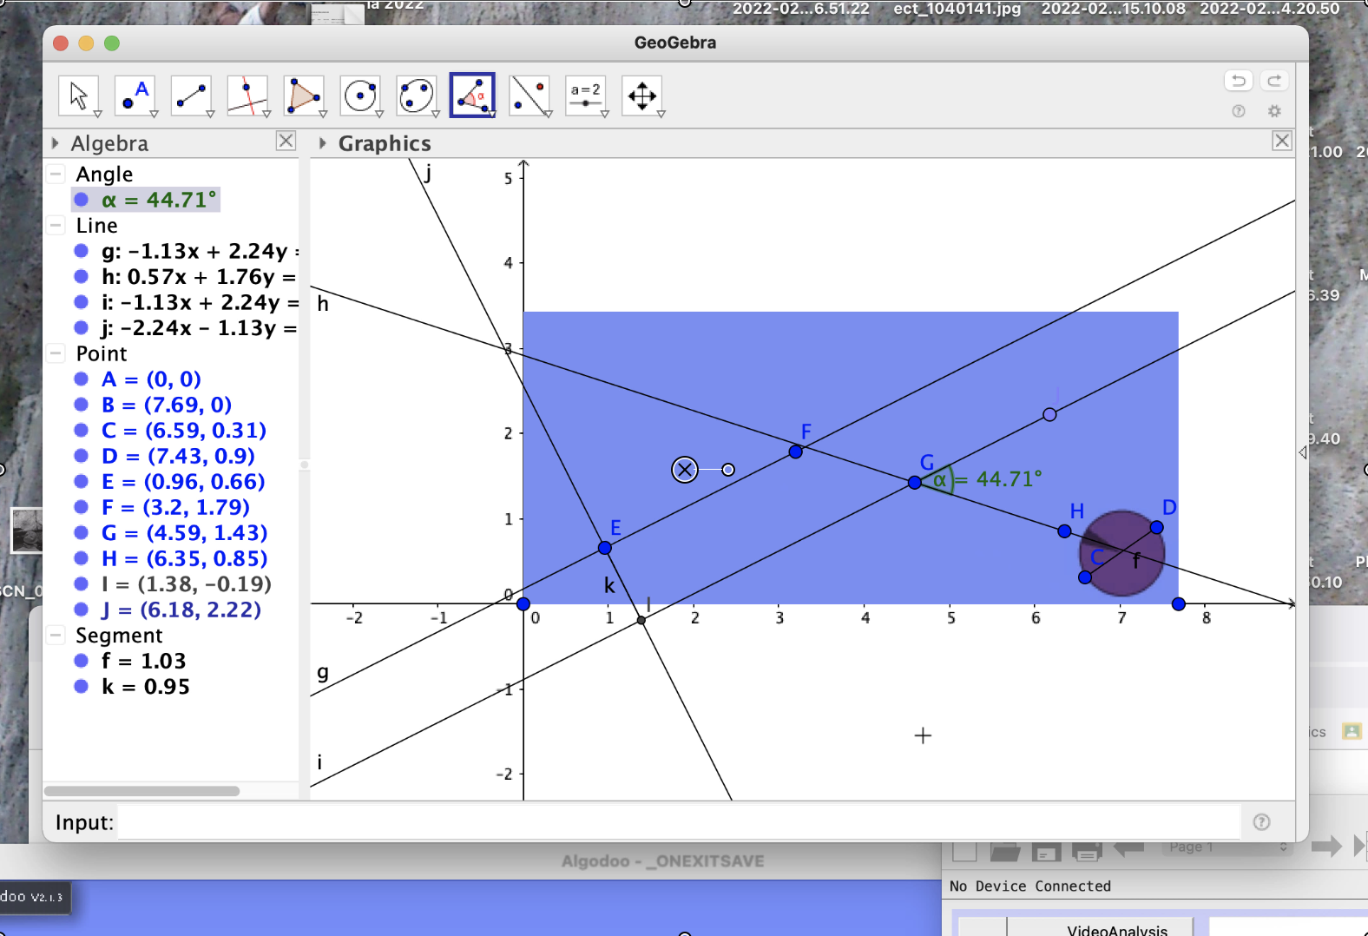Image resolution: width=1368 pixels, height=936 pixels.
Task: Collapse the Segment category
Action: pyautogui.click(x=56, y=636)
